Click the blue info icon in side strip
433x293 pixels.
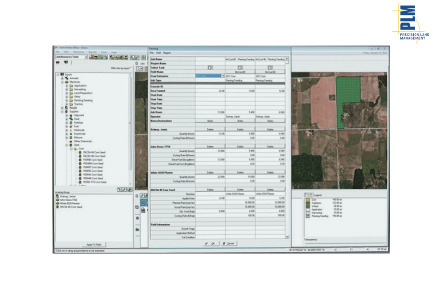[x=137, y=218]
